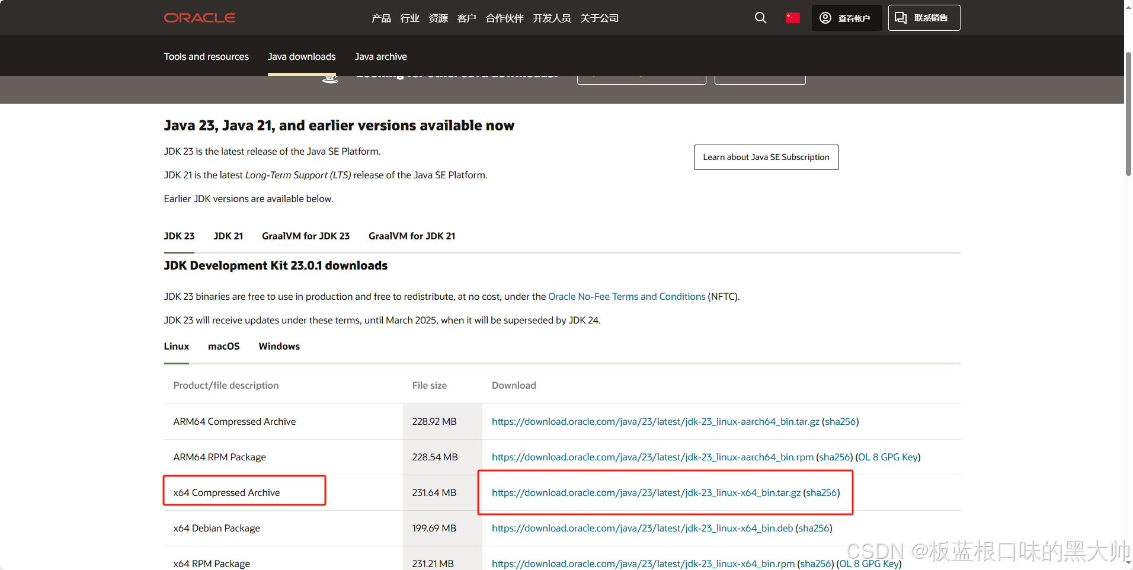Open the 产品 menu
Viewport: 1133px width, 570px height.
(381, 18)
